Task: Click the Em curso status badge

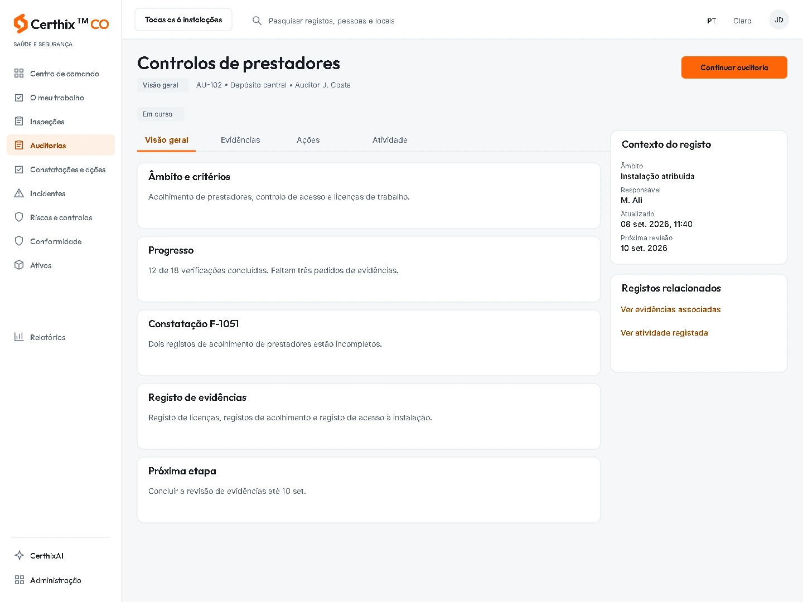Action: click(161, 114)
